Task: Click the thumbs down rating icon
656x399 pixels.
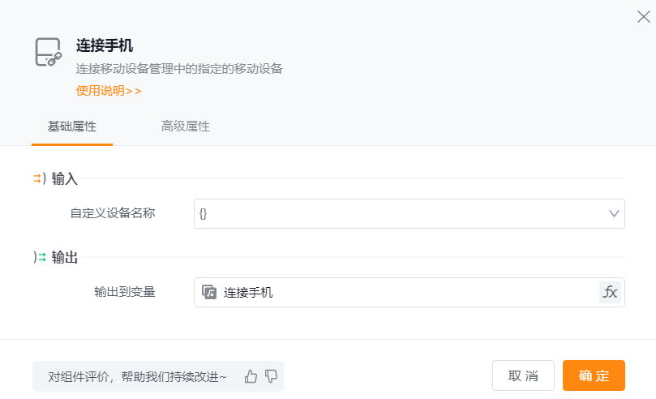Action: (271, 376)
